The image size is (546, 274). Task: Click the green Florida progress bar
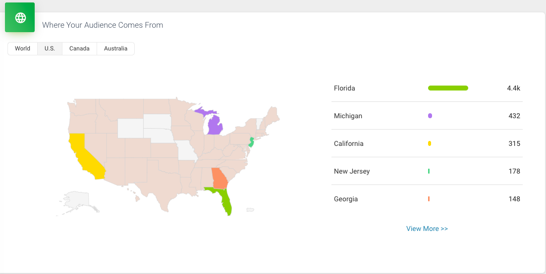click(x=448, y=88)
